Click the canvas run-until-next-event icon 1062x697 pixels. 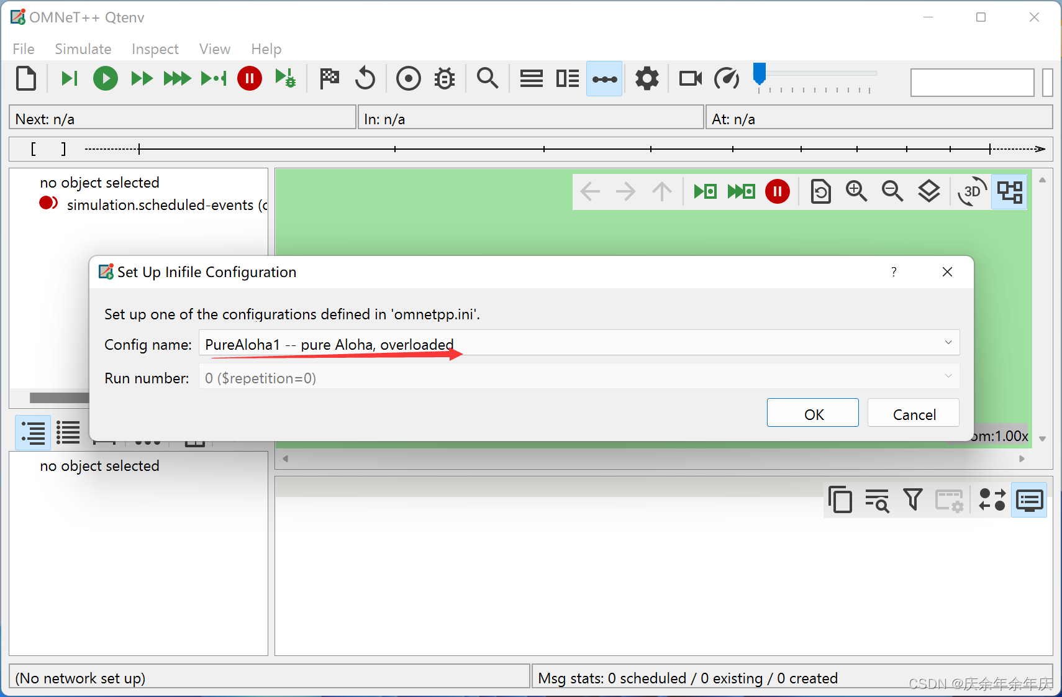706,191
